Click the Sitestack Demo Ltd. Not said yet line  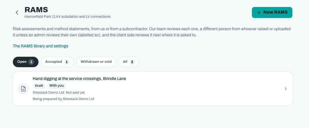coord(59,93)
